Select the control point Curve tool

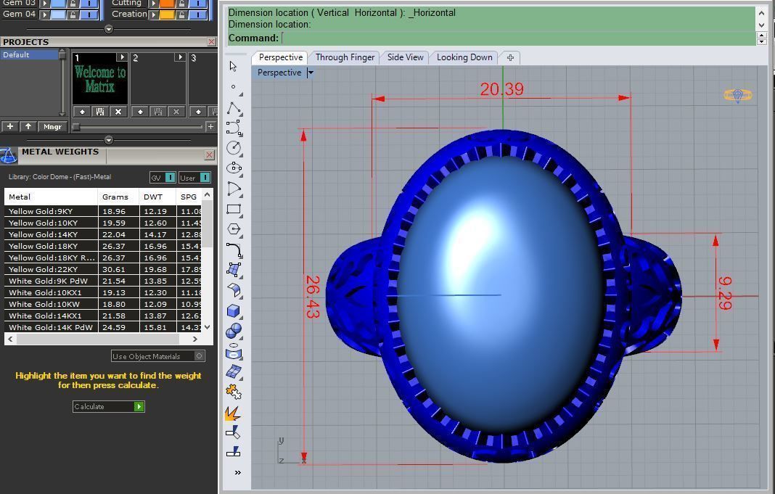[234, 128]
